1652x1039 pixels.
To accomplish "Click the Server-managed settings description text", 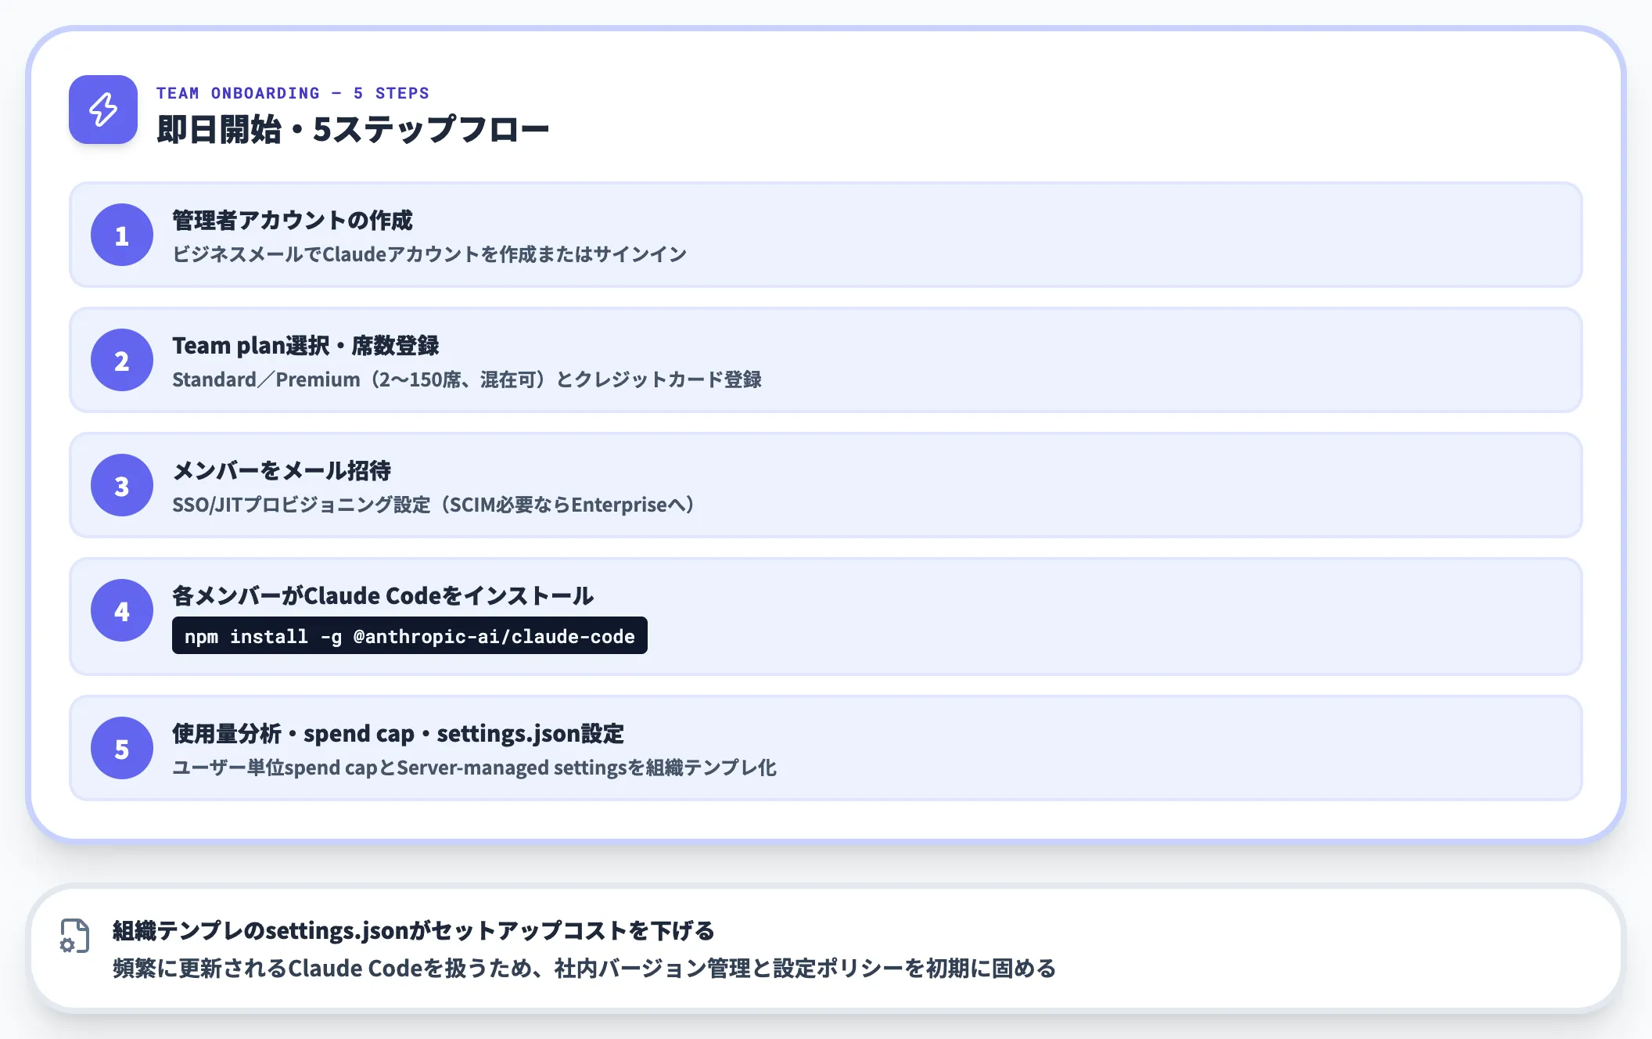I will [475, 768].
